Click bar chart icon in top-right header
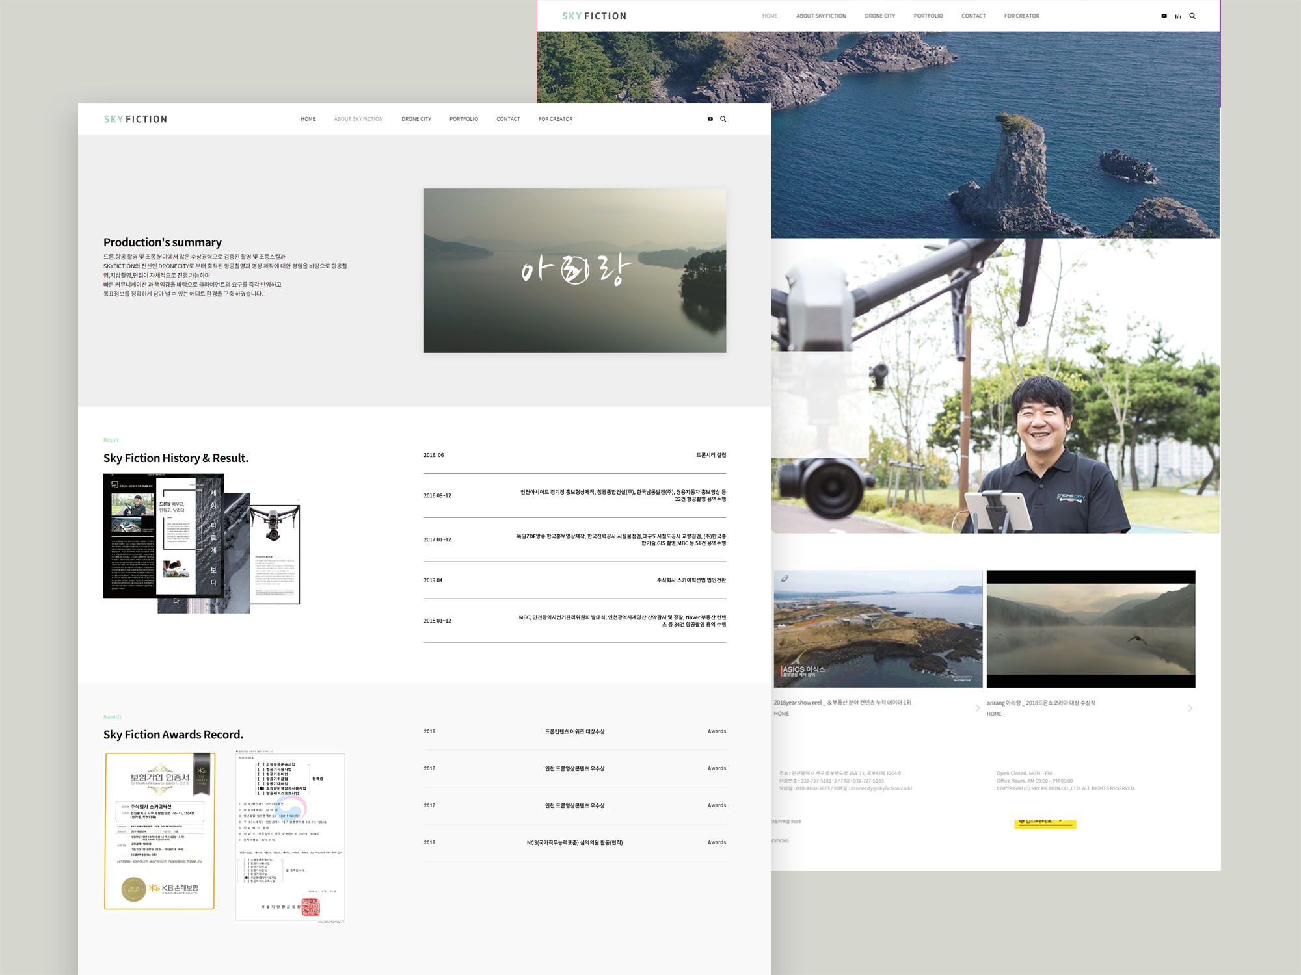The height and width of the screenshot is (975, 1301). pos(1178,16)
